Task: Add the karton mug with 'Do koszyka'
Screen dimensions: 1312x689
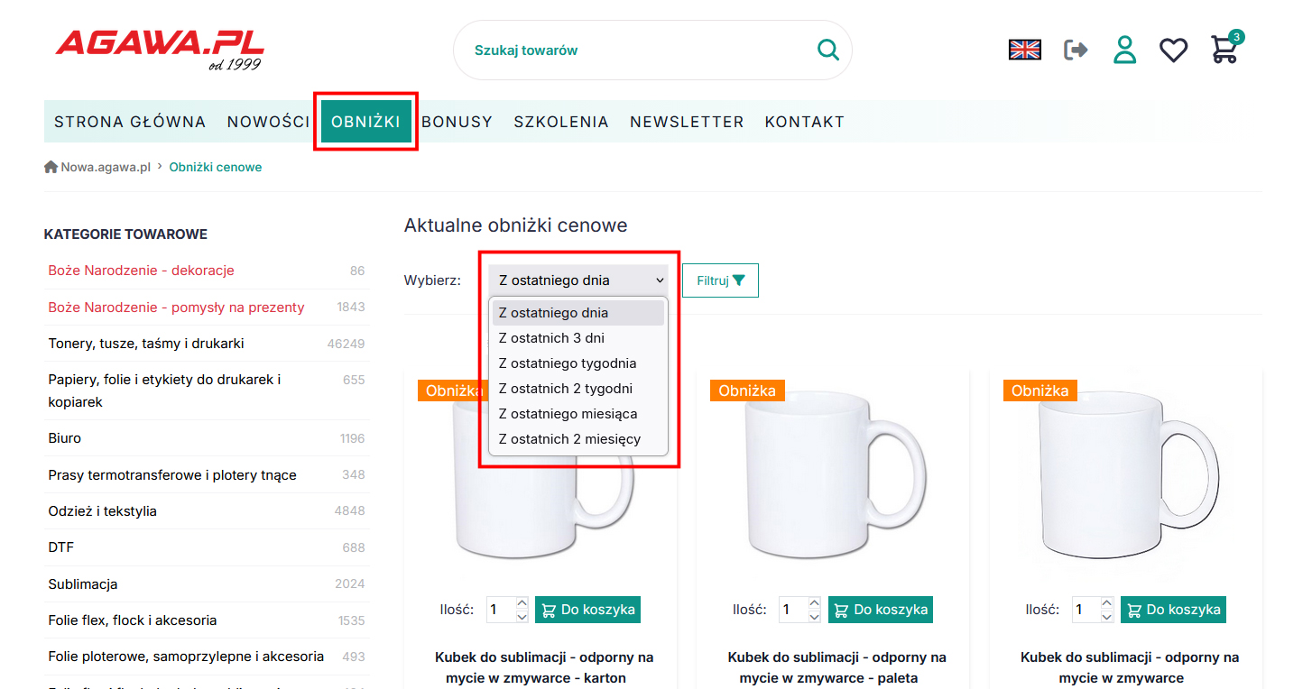Action: 587,610
